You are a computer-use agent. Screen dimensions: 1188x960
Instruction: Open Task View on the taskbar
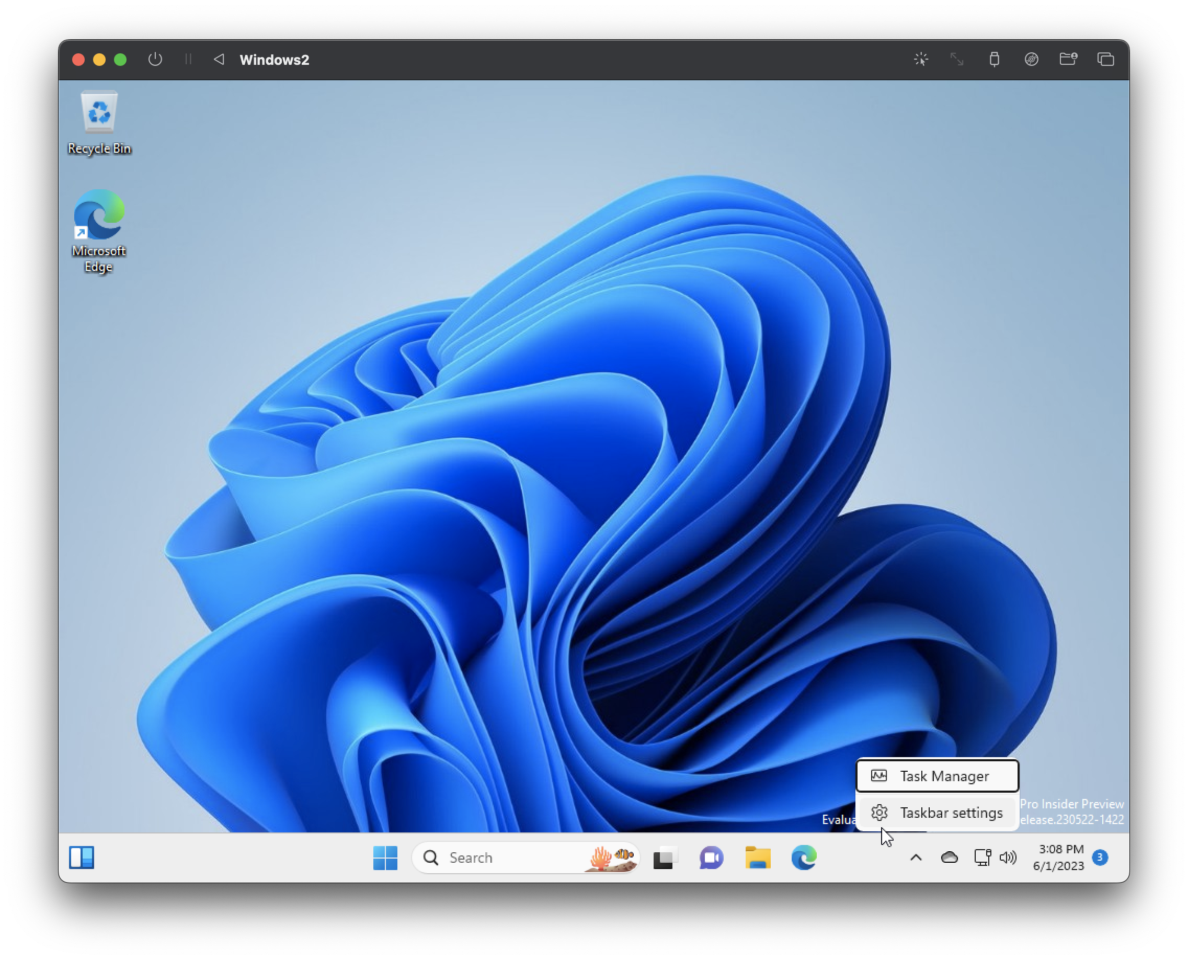[x=665, y=858]
